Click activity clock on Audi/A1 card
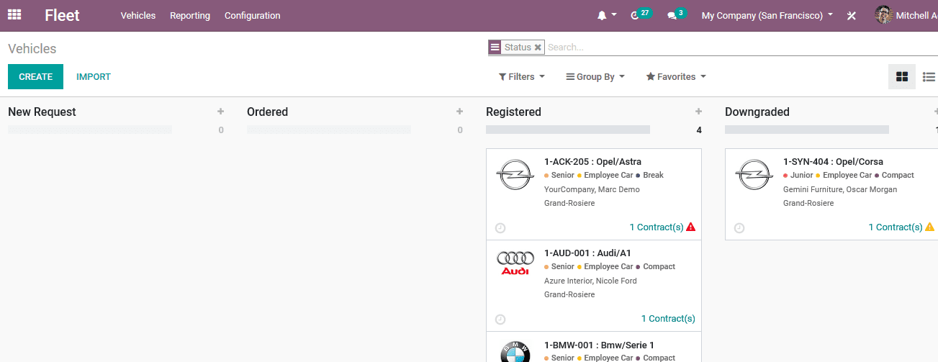Image resolution: width=938 pixels, height=362 pixels. 500,319
